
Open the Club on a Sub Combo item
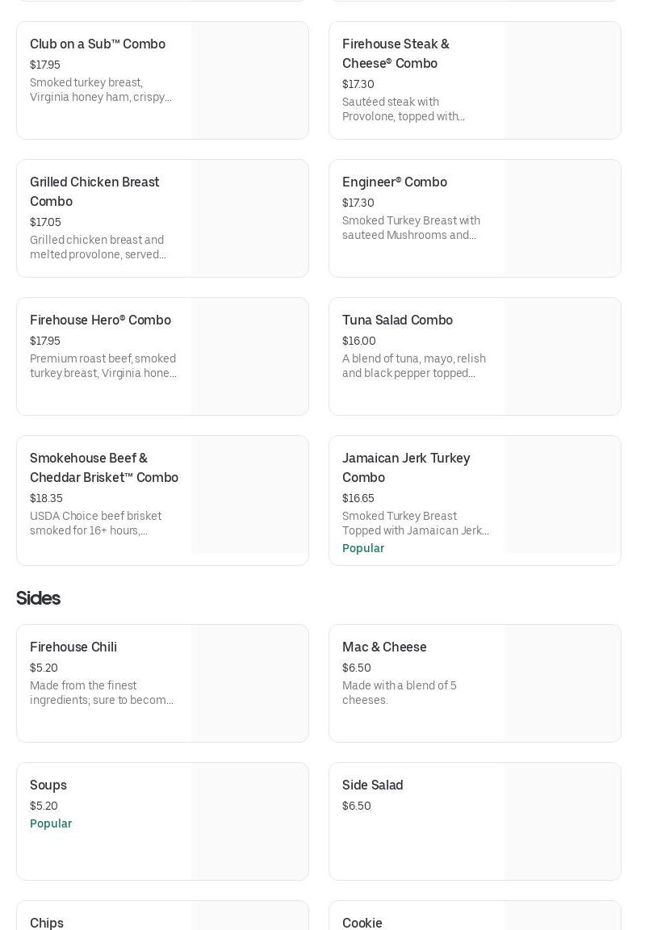point(98,44)
